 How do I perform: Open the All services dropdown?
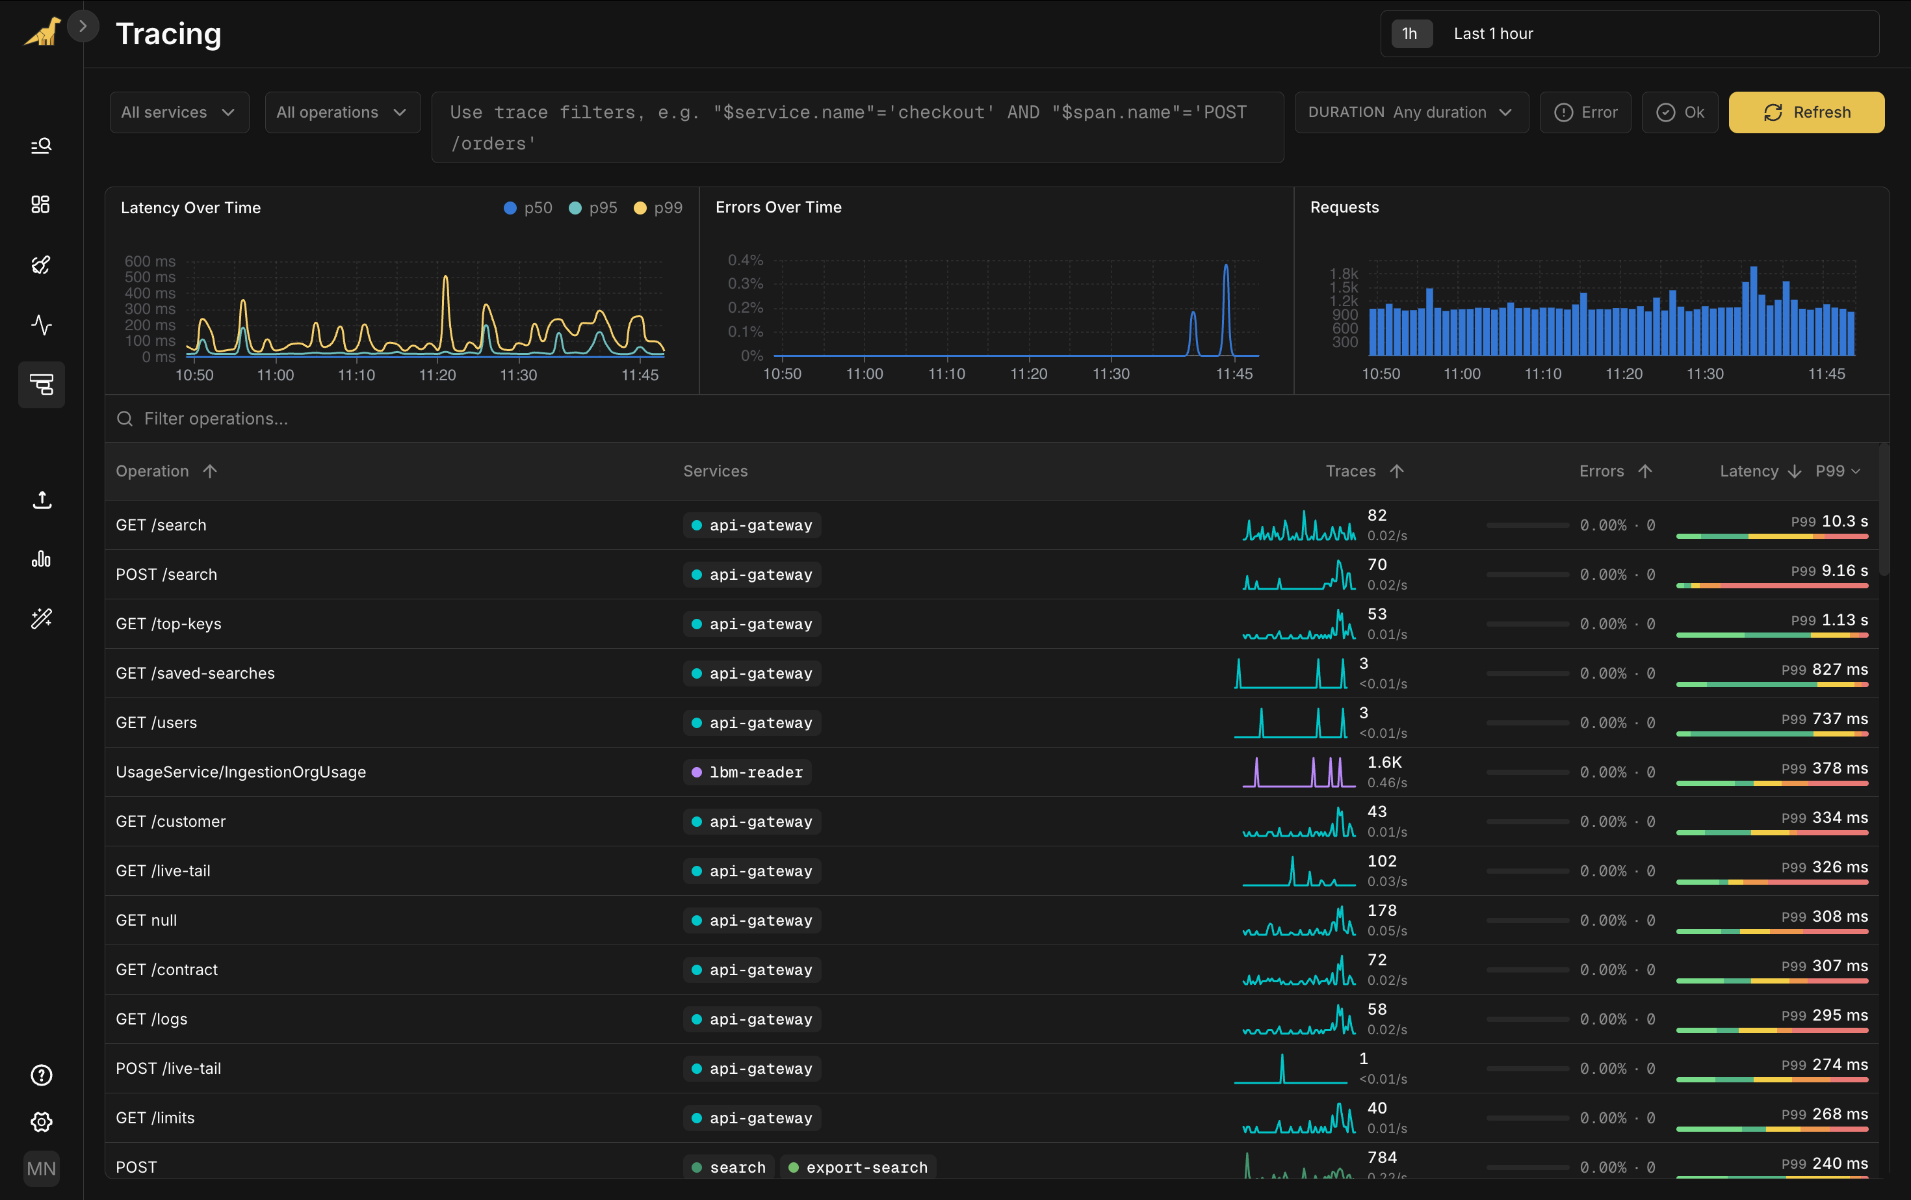(x=179, y=112)
